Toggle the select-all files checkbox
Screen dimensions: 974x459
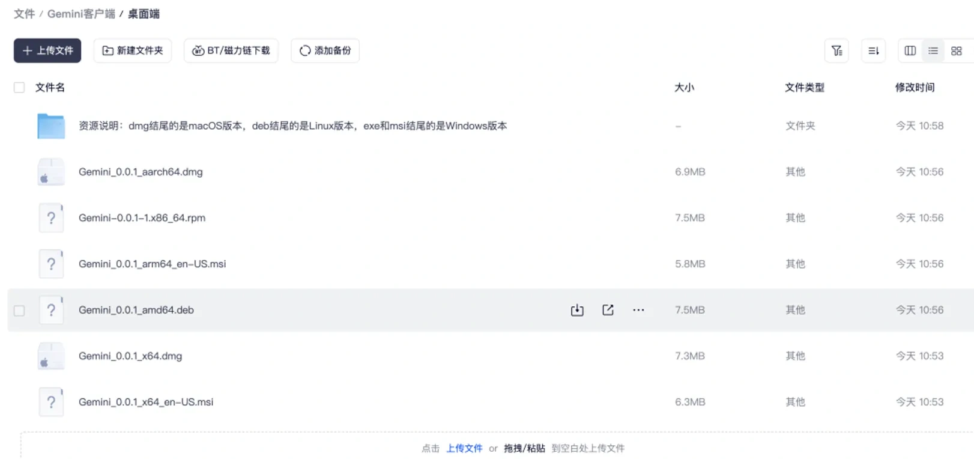coord(19,88)
